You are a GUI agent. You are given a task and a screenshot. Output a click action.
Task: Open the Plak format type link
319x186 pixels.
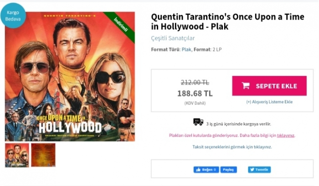(x=186, y=50)
